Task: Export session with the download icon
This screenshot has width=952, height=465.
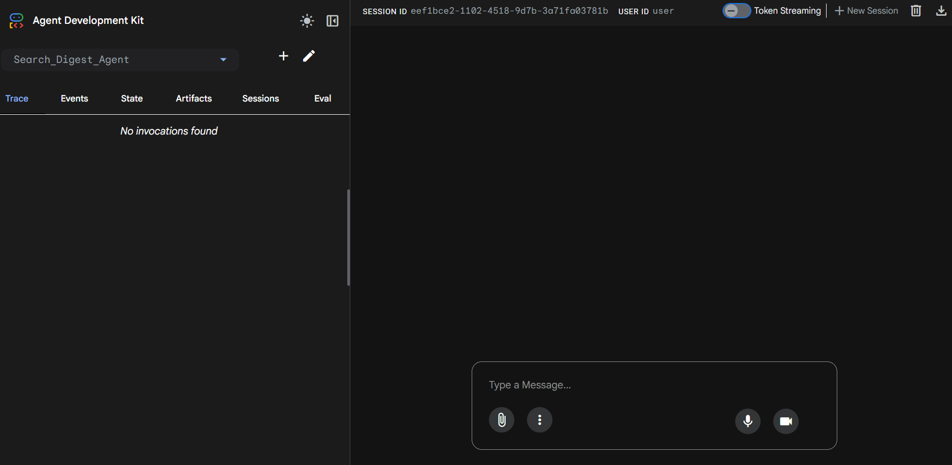Action: [941, 11]
